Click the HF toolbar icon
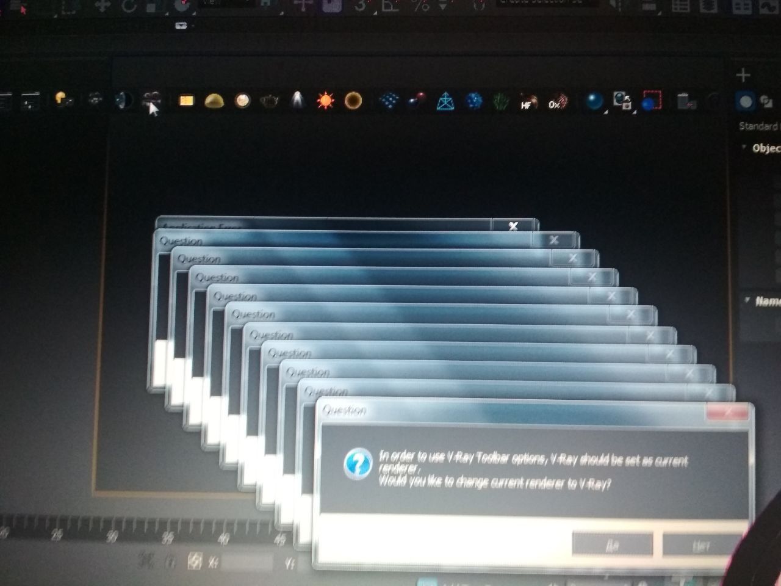This screenshot has height=586, width=781. point(528,102)
